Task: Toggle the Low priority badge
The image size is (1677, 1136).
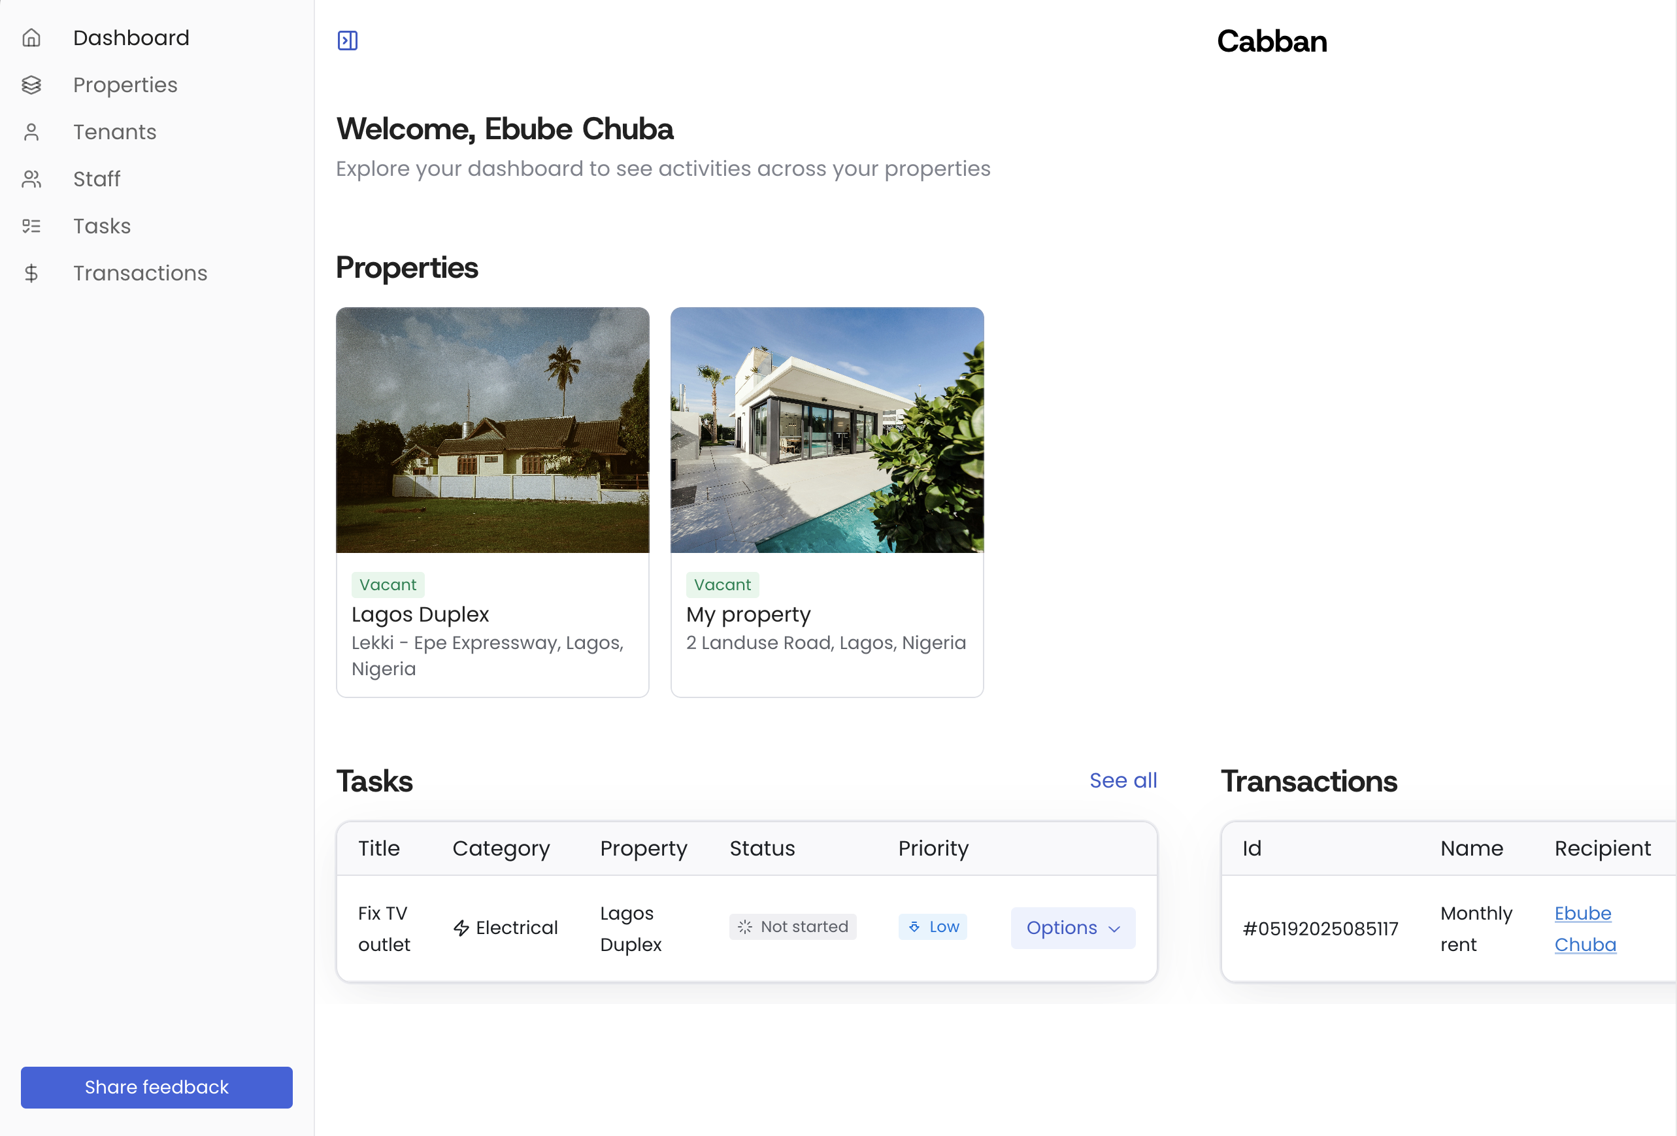Action: 933,927
